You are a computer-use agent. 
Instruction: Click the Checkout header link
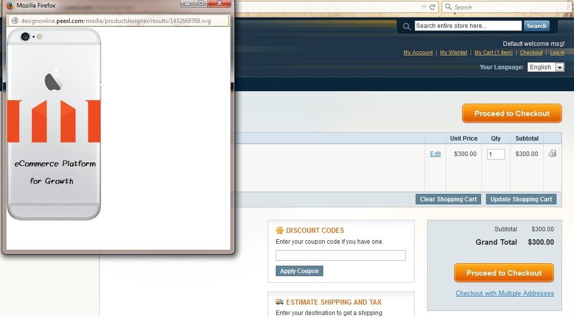(531, 53)
